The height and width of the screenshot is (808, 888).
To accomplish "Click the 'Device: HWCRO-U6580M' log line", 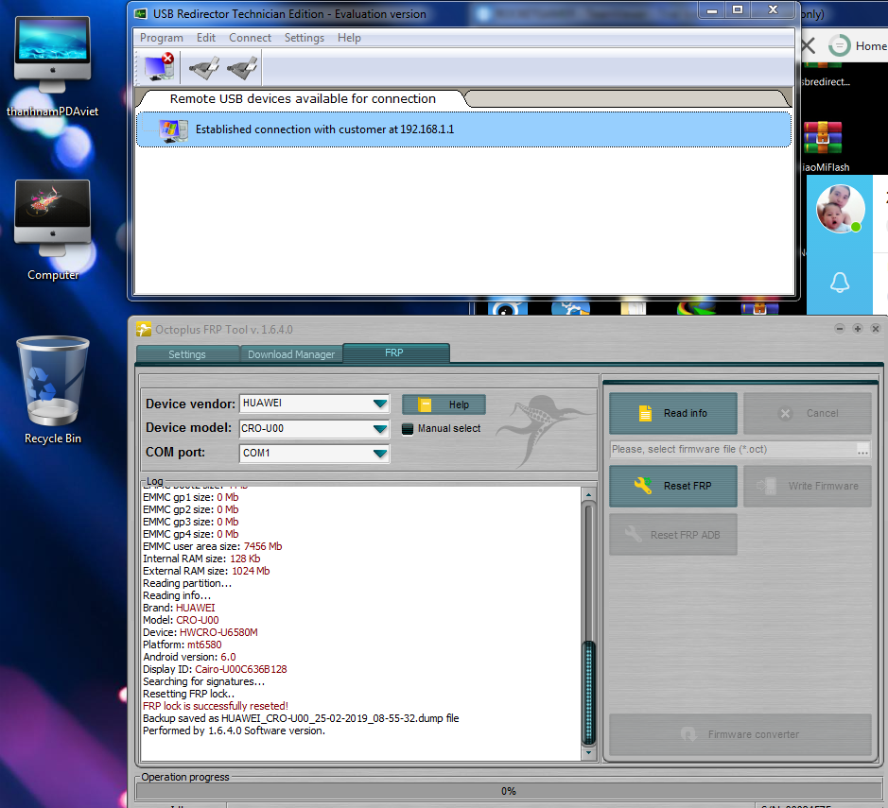I will pos(200,632).
